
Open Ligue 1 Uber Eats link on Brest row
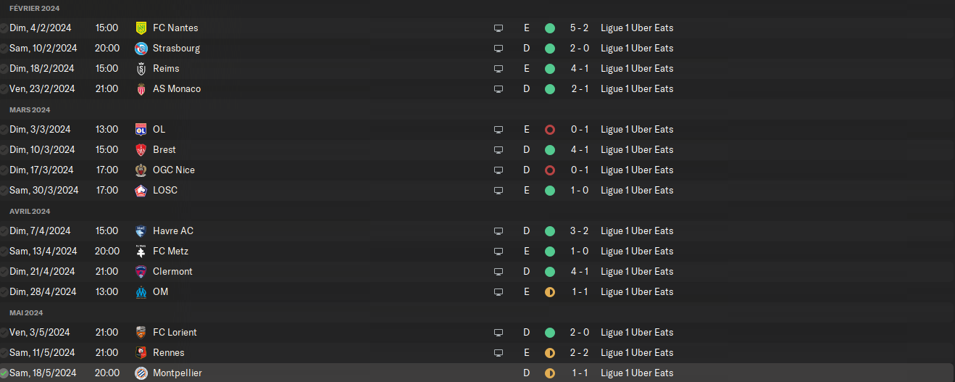click(637, 150)
